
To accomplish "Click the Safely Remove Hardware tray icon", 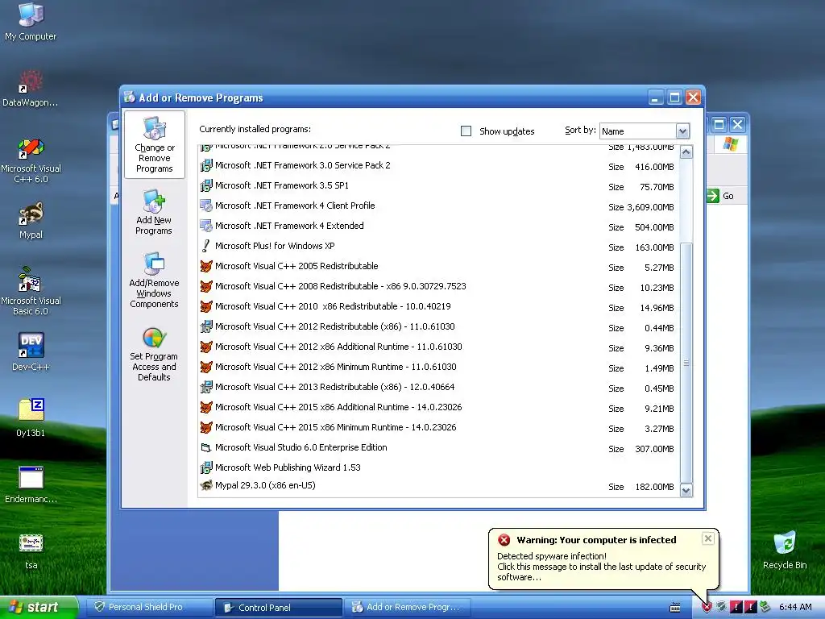I will pos(765,608).
